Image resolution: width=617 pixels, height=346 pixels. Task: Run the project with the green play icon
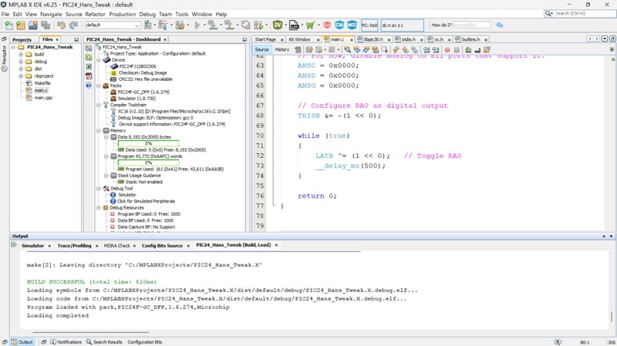pyautogui.click(x=197, y=25)
